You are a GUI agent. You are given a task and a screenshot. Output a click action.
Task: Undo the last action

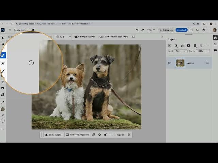pyautogui.click(x=137, y=30)
